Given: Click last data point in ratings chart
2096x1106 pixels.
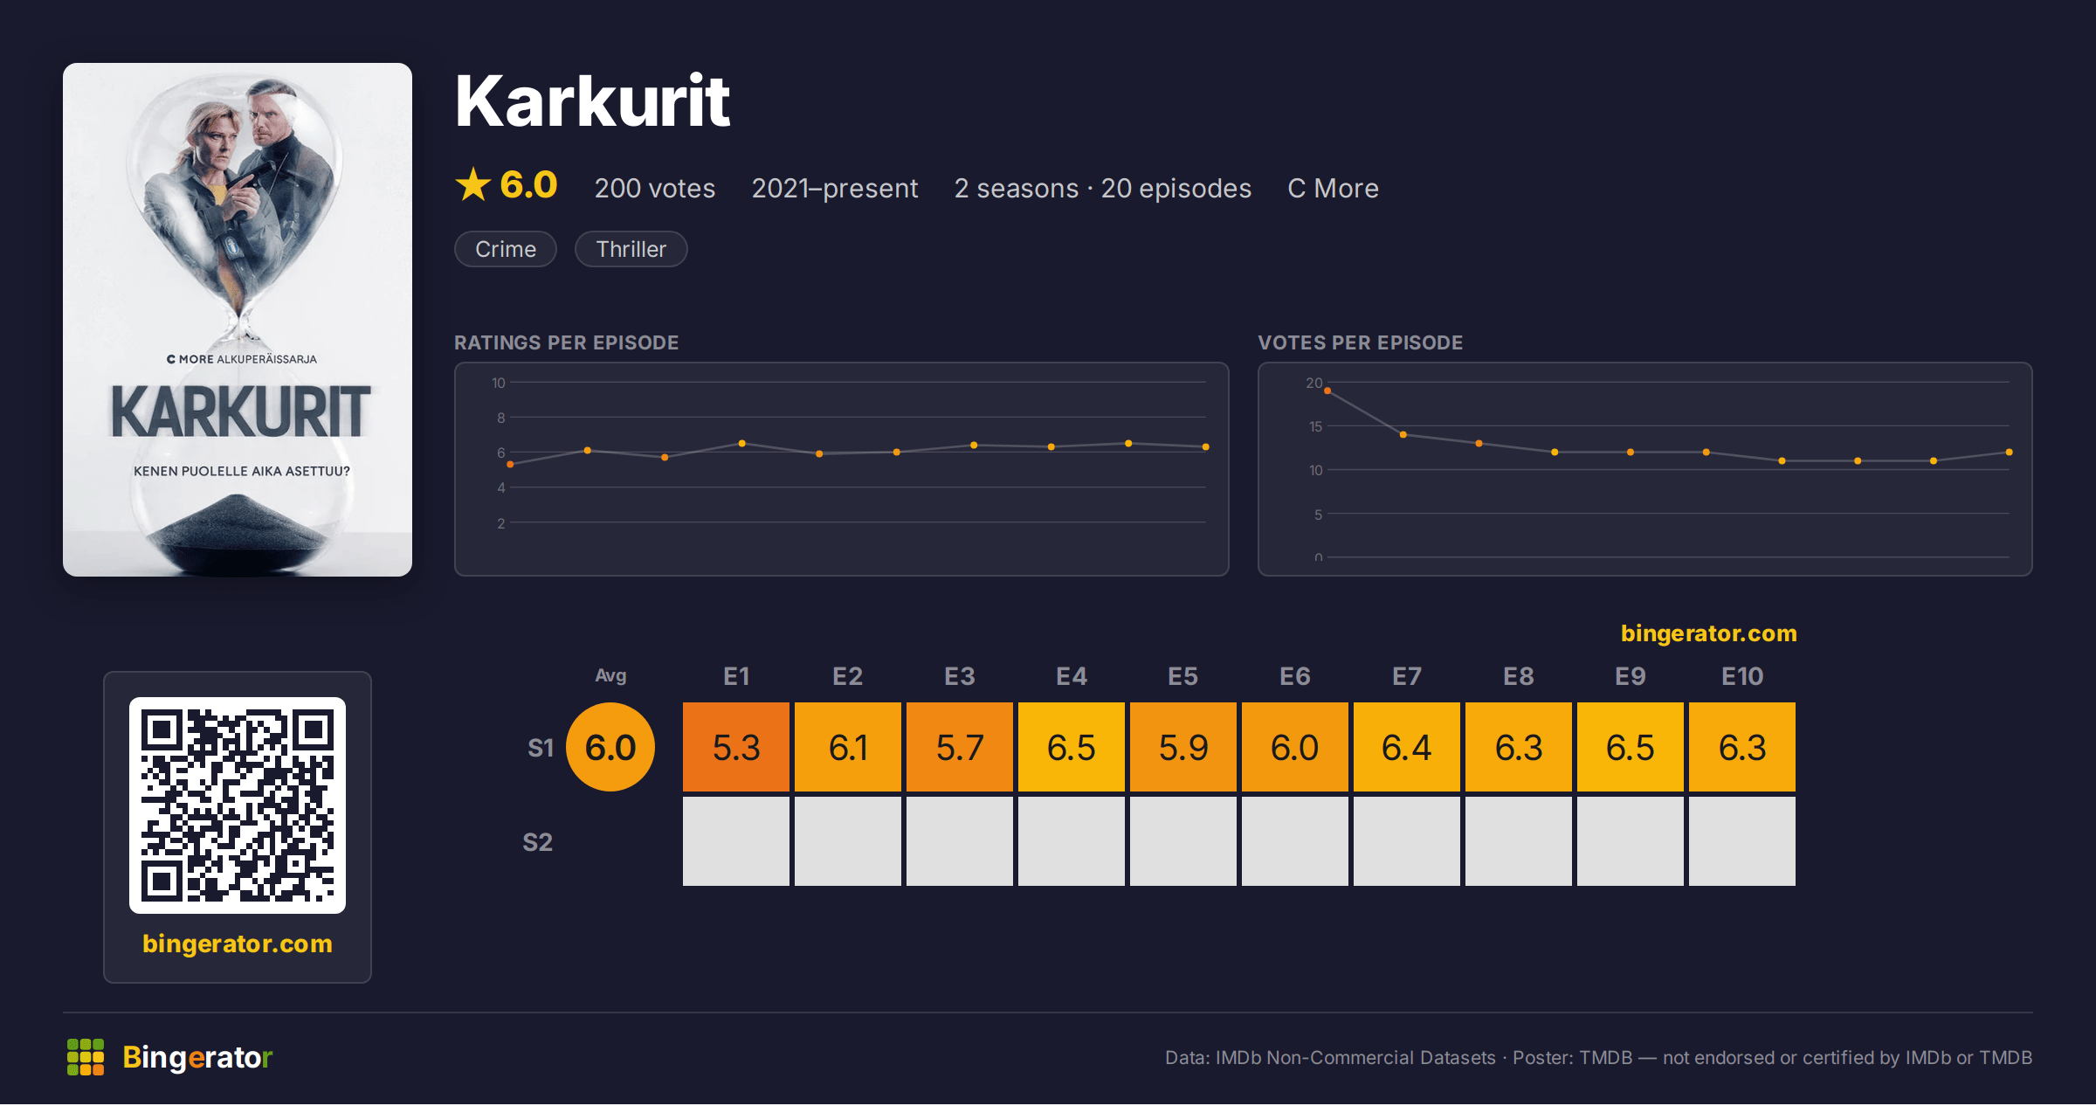Looking at the screenshot, I should click(1206, 446).
